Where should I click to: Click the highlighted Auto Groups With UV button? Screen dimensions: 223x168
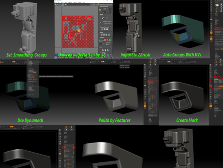(219, 29)
